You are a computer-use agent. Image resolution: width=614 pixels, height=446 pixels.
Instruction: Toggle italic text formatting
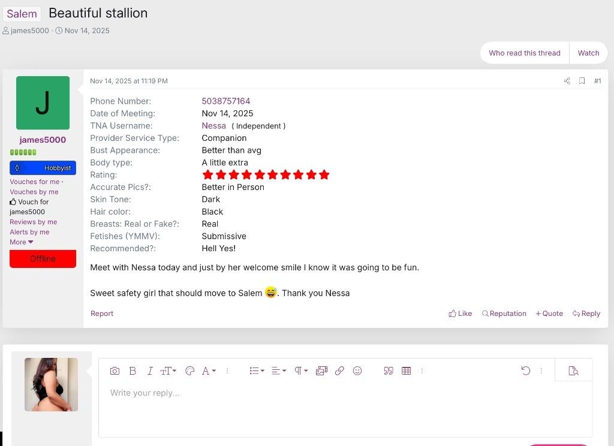click(x=150, y=371)
